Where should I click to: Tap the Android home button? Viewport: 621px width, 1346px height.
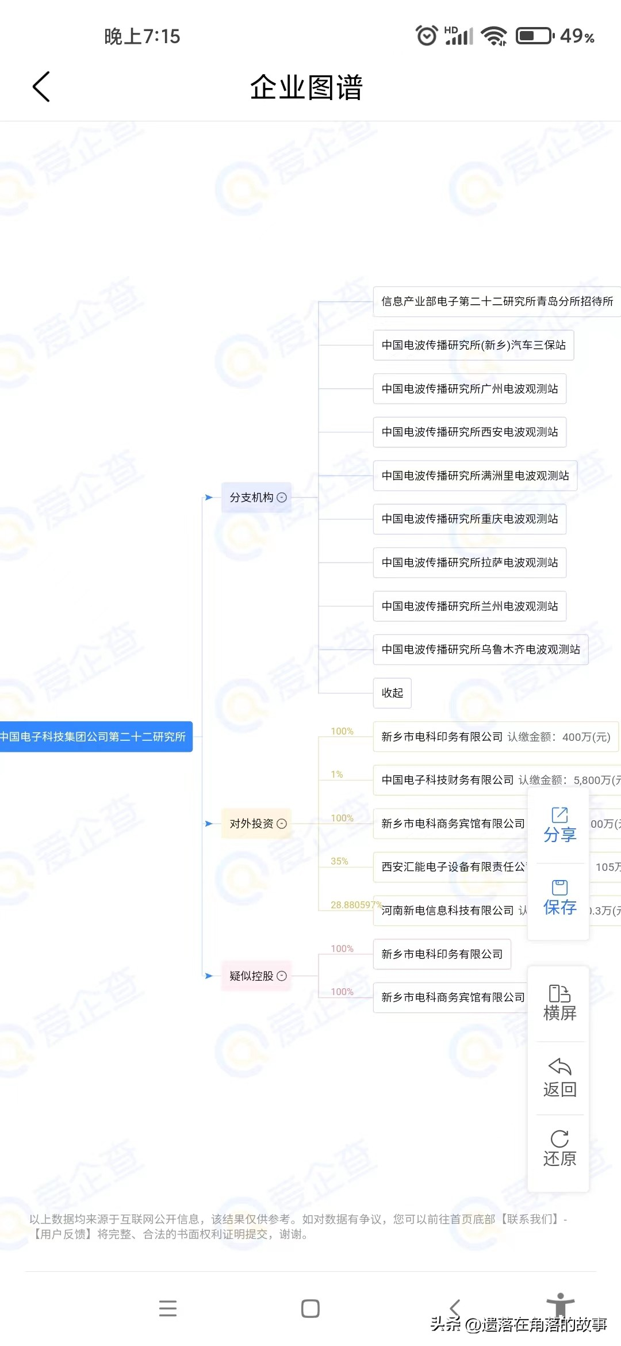point(310,1309)
